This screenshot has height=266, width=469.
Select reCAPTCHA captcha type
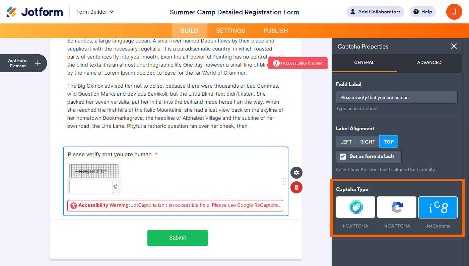(397, 207)
